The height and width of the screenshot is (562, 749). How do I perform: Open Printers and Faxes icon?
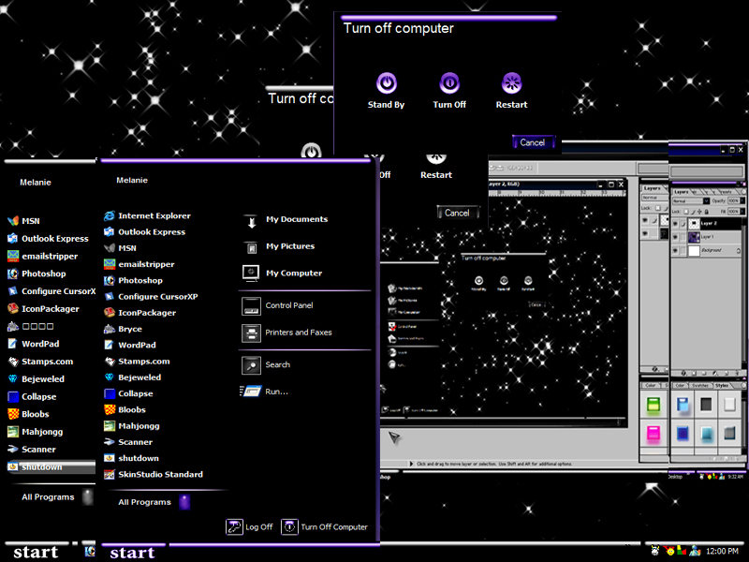[251, 333]
